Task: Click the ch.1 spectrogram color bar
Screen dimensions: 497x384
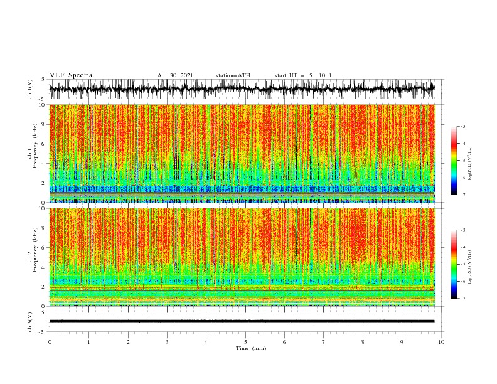Action: (x=454, y=161)
